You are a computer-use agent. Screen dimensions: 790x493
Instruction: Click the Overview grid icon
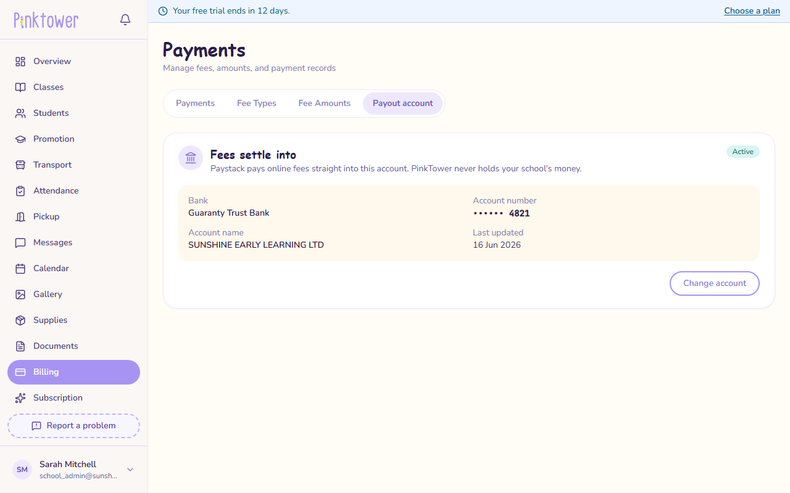20,62
